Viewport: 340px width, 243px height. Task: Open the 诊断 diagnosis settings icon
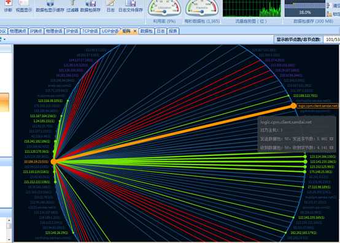click(x=8, y=6)
